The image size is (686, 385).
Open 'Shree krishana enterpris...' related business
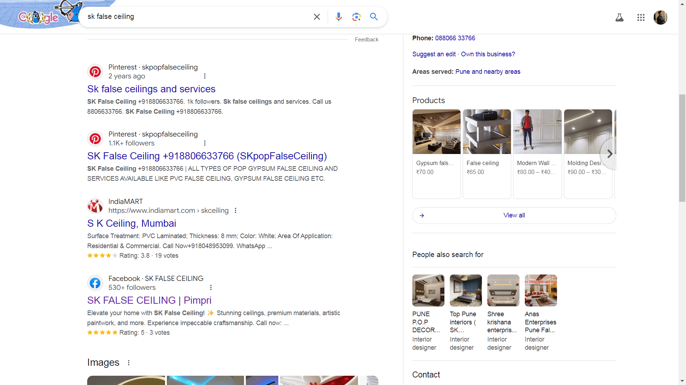pyautogui.click(x=503, y=313)
